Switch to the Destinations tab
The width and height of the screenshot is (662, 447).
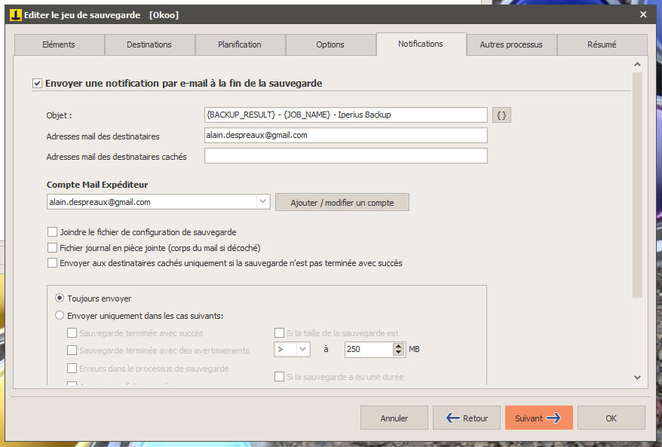point(149,44)
